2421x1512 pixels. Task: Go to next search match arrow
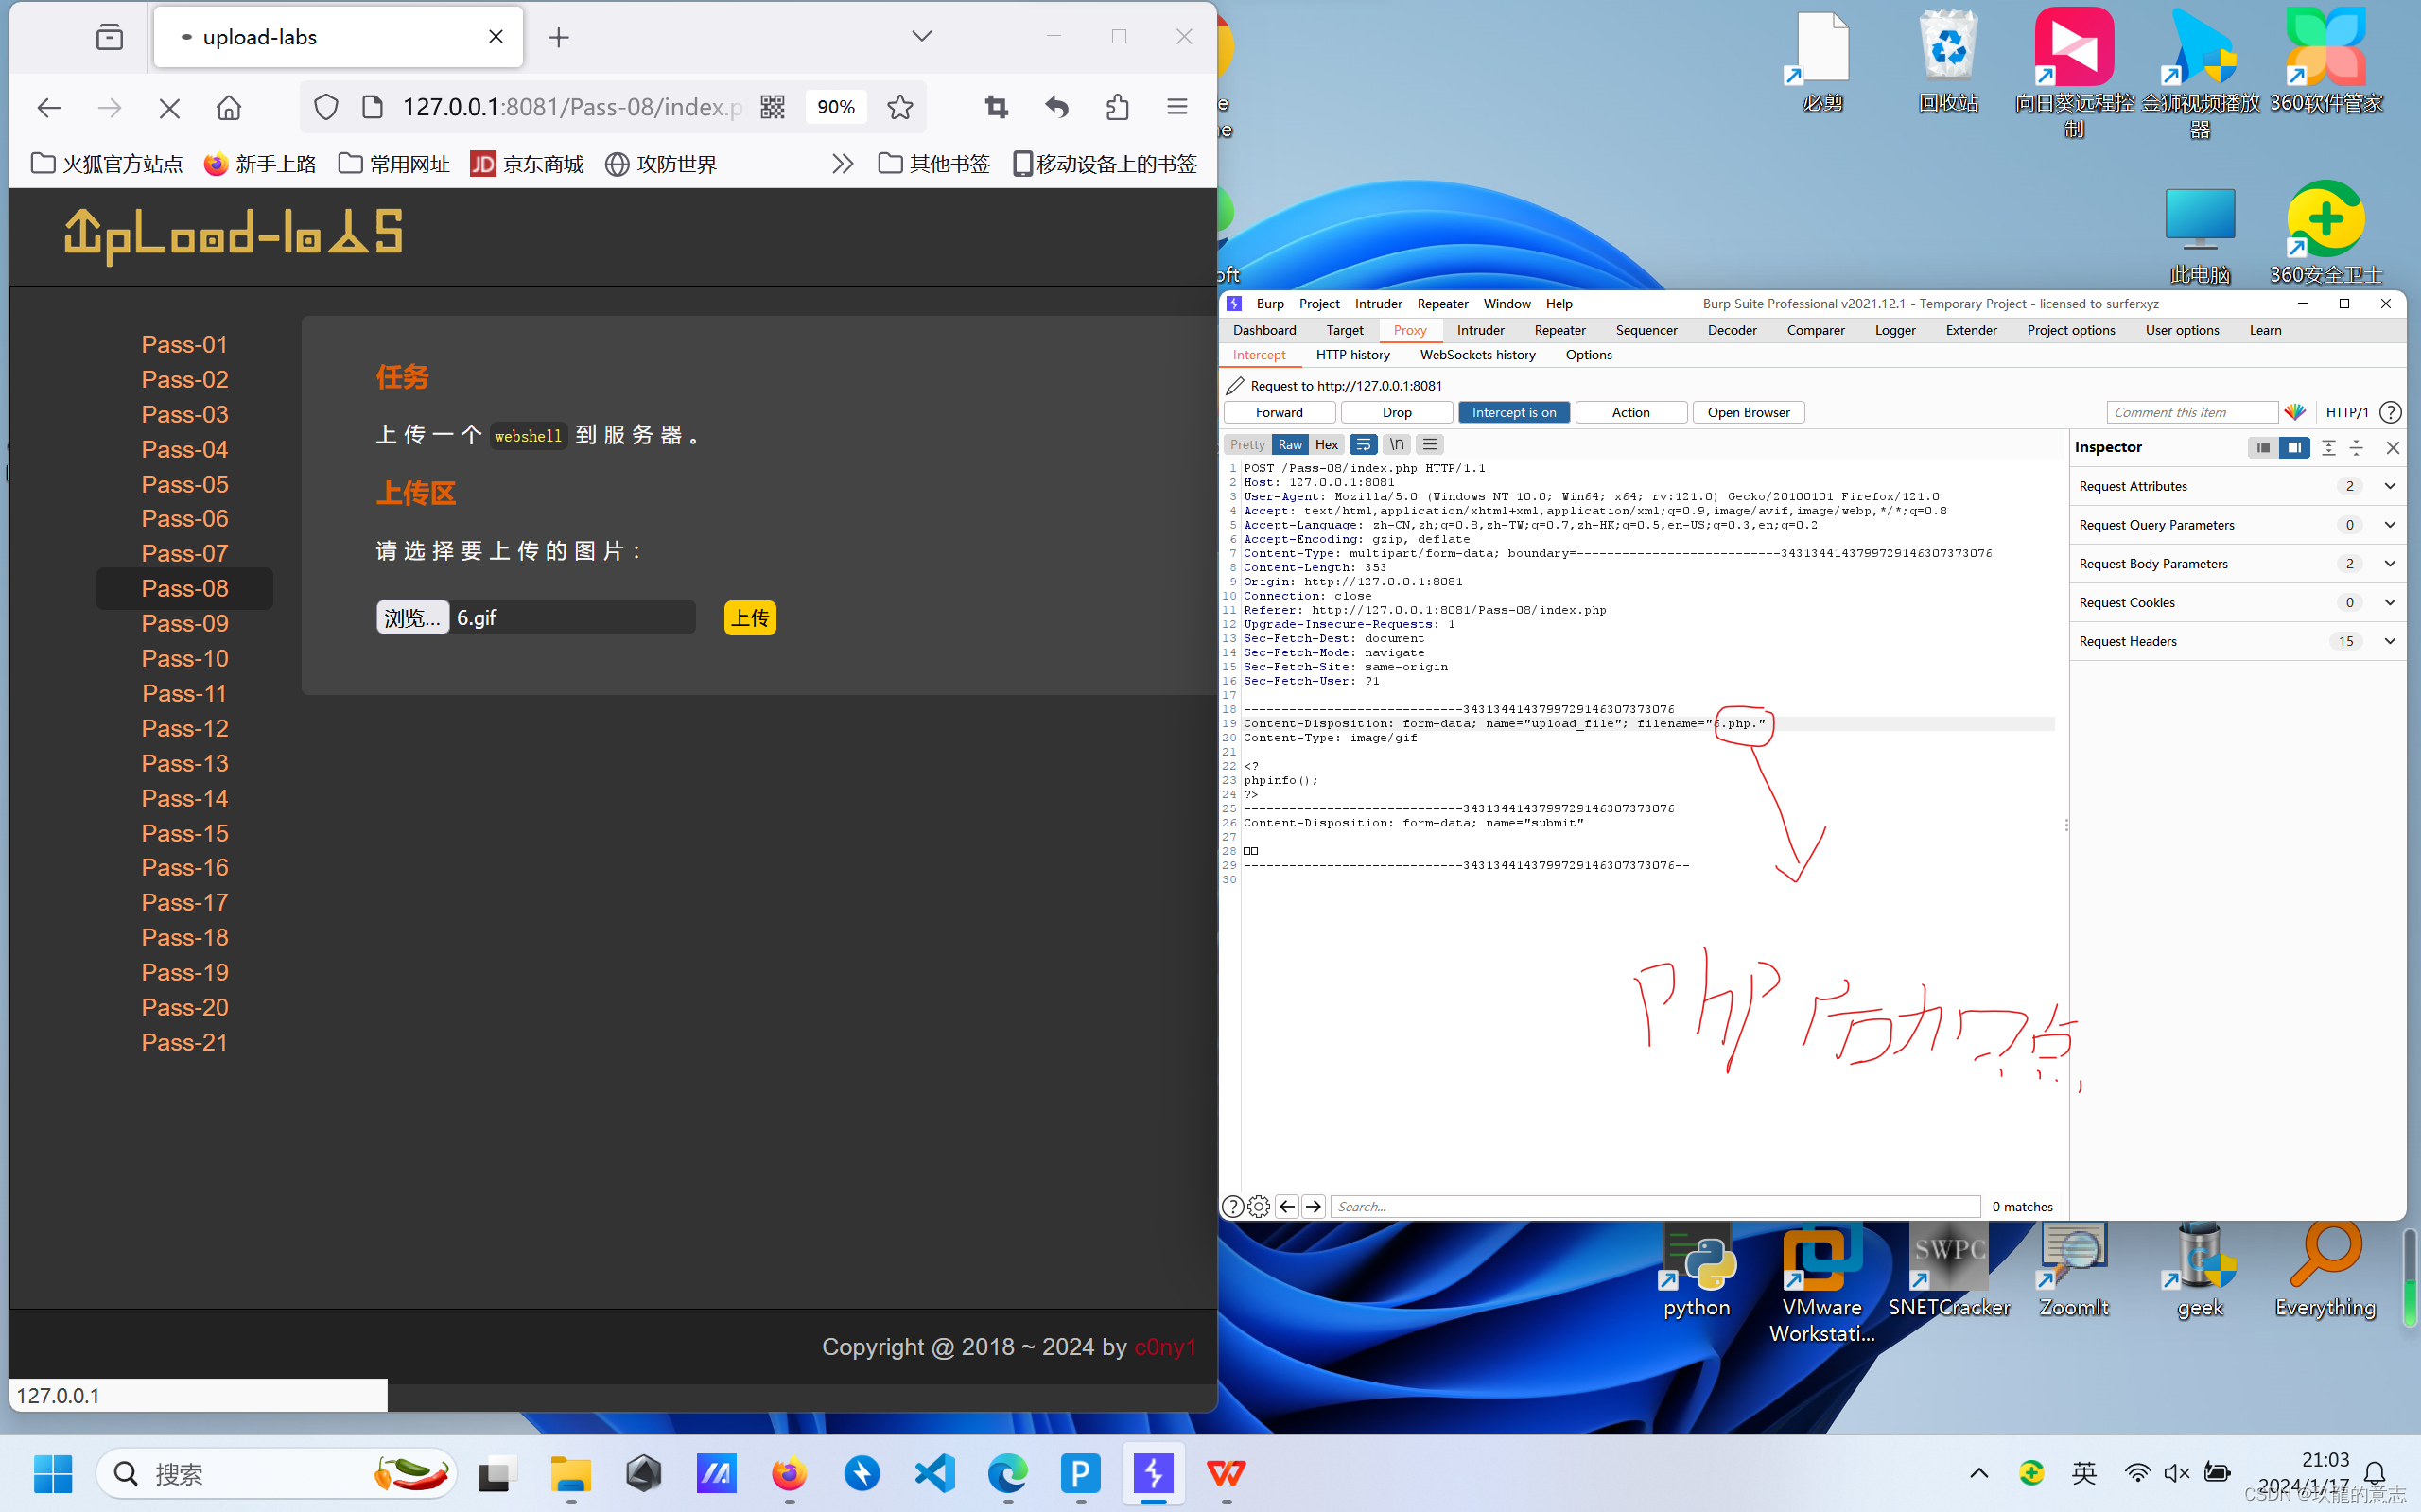(1314, 1206)
